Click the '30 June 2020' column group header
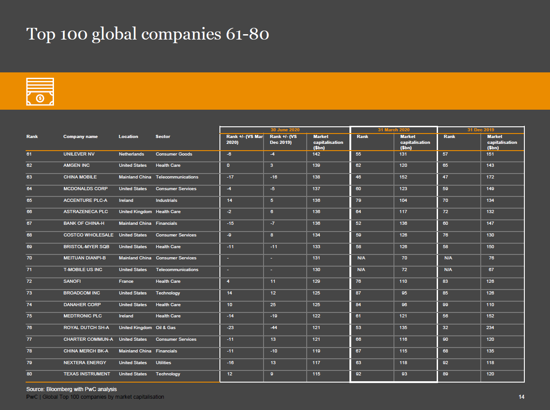 pos(285,130)
